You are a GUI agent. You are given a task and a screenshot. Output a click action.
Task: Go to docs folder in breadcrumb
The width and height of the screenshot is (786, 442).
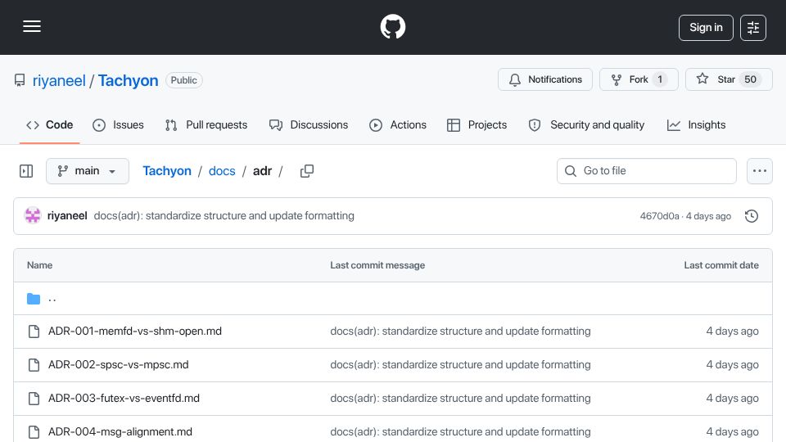point(222,171)
